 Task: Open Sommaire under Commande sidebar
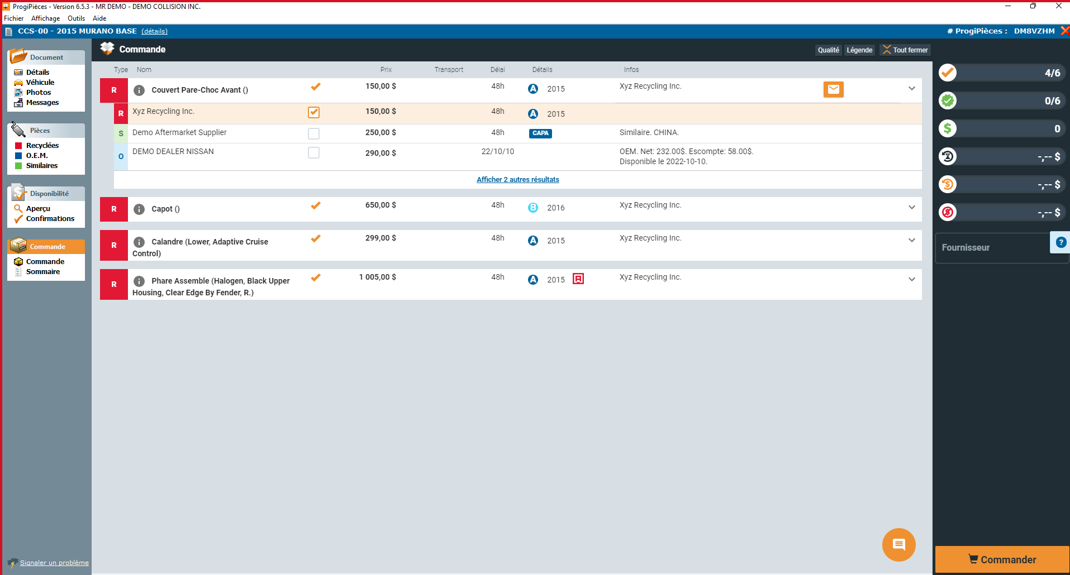click(43, 271)
